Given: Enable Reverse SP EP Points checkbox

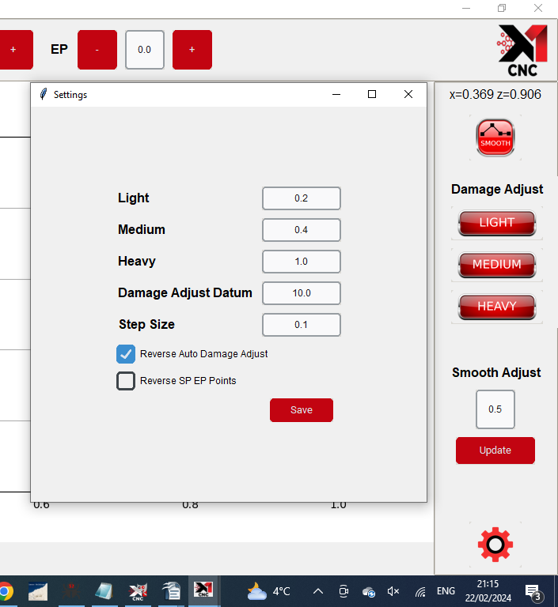Looking at the screenshot, I should 126,381.
